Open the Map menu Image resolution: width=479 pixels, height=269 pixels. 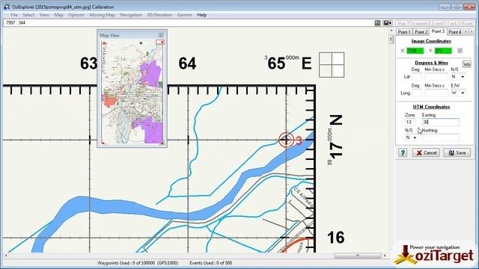pyautogui.click(x=58, y=15)
